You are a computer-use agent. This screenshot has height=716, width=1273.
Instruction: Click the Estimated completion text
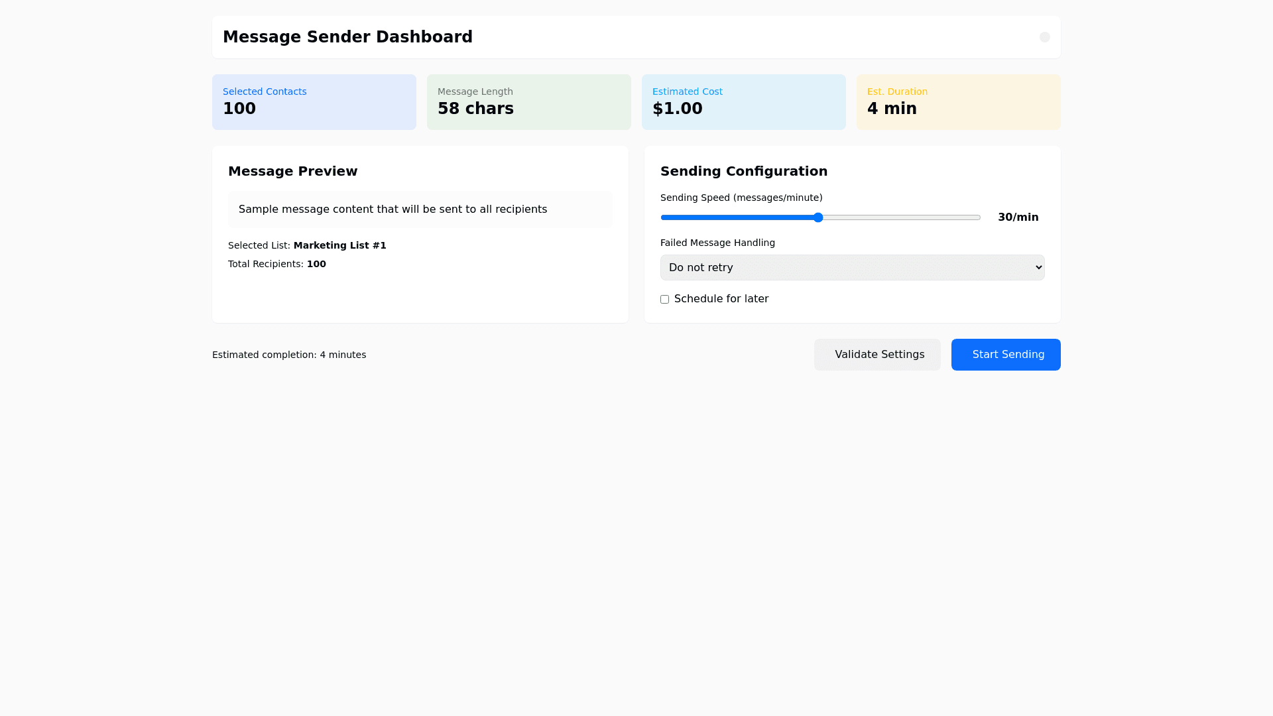tap(289, 355)
